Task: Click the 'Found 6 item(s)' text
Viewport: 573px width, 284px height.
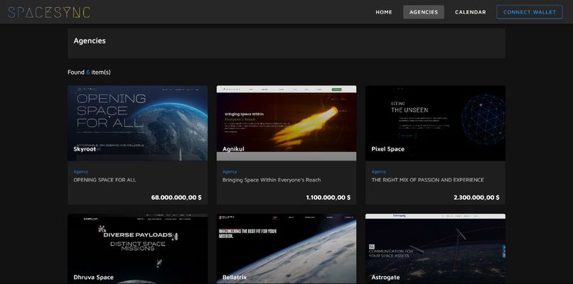Action: 89,72
